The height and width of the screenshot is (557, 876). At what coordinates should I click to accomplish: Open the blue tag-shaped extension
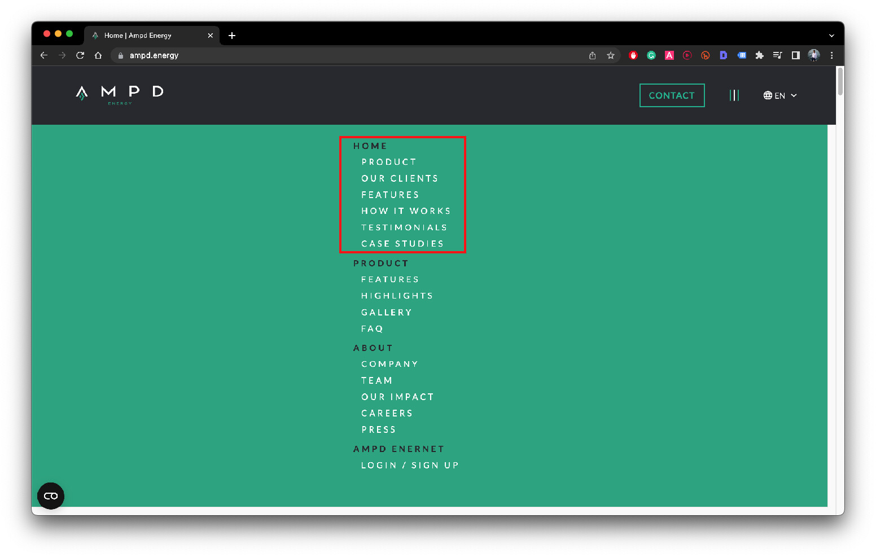(x=742, y=55)
